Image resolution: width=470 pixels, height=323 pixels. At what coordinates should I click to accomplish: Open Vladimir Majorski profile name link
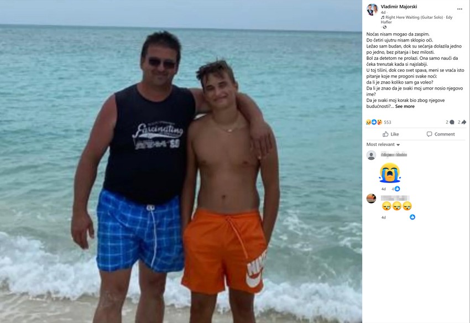[x=399, y=7]
